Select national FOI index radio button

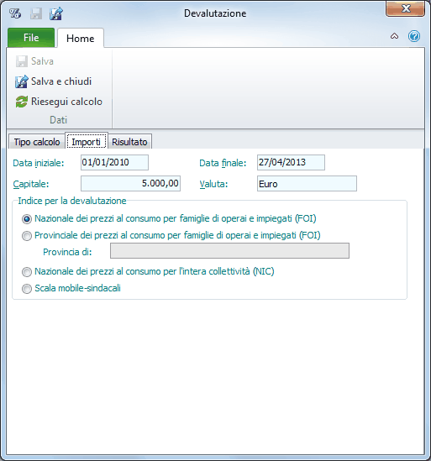pos(27,219)
